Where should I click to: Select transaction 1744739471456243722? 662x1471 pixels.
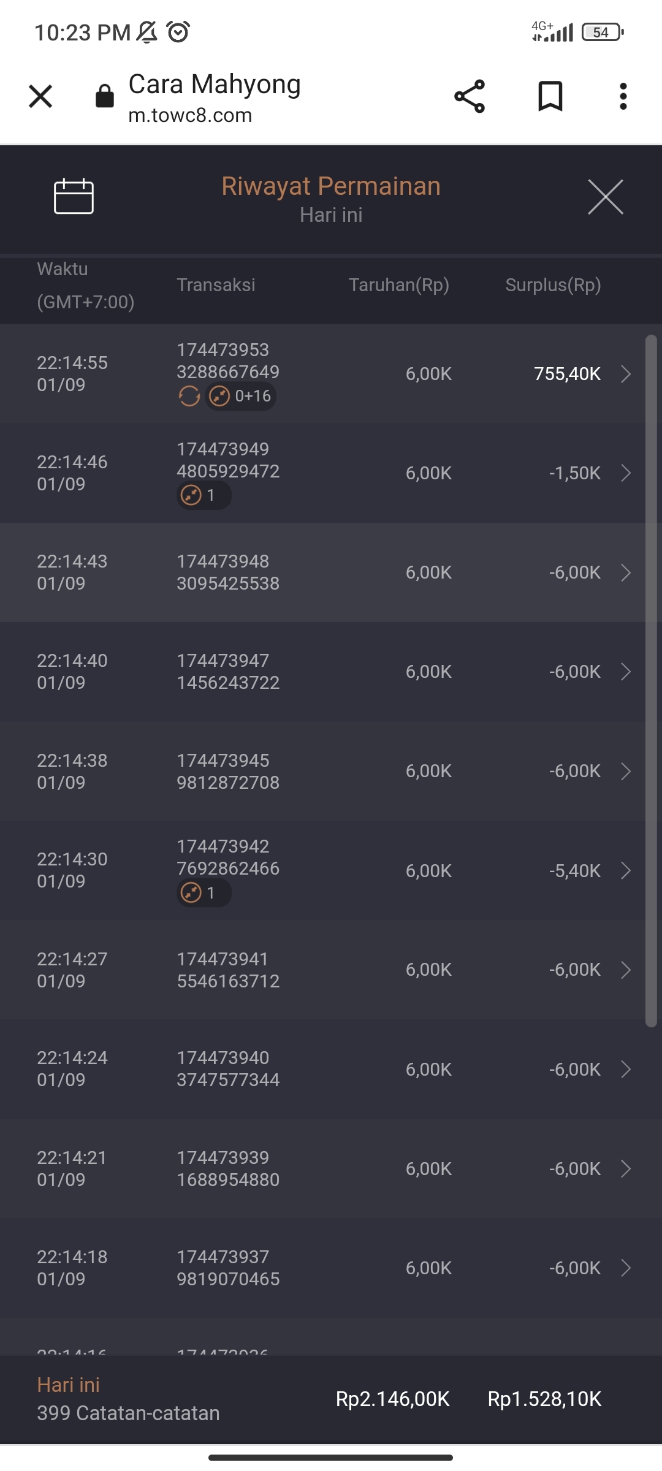pyautogui.click(x=228, y=672)
